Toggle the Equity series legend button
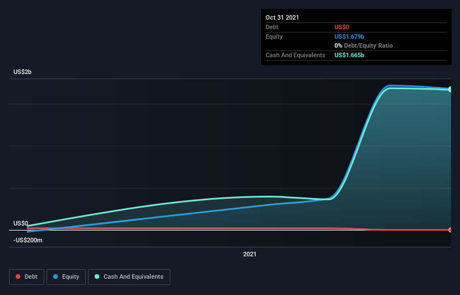The width and height of the screenshot is (460, 295). coord(66,277)
